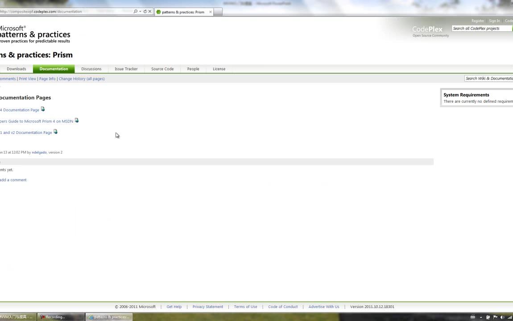This screenshot has width=513, height=321.
Task: Select the 'patterns & practices: Prism' browser tab
Action: click(x=183, y=12)
